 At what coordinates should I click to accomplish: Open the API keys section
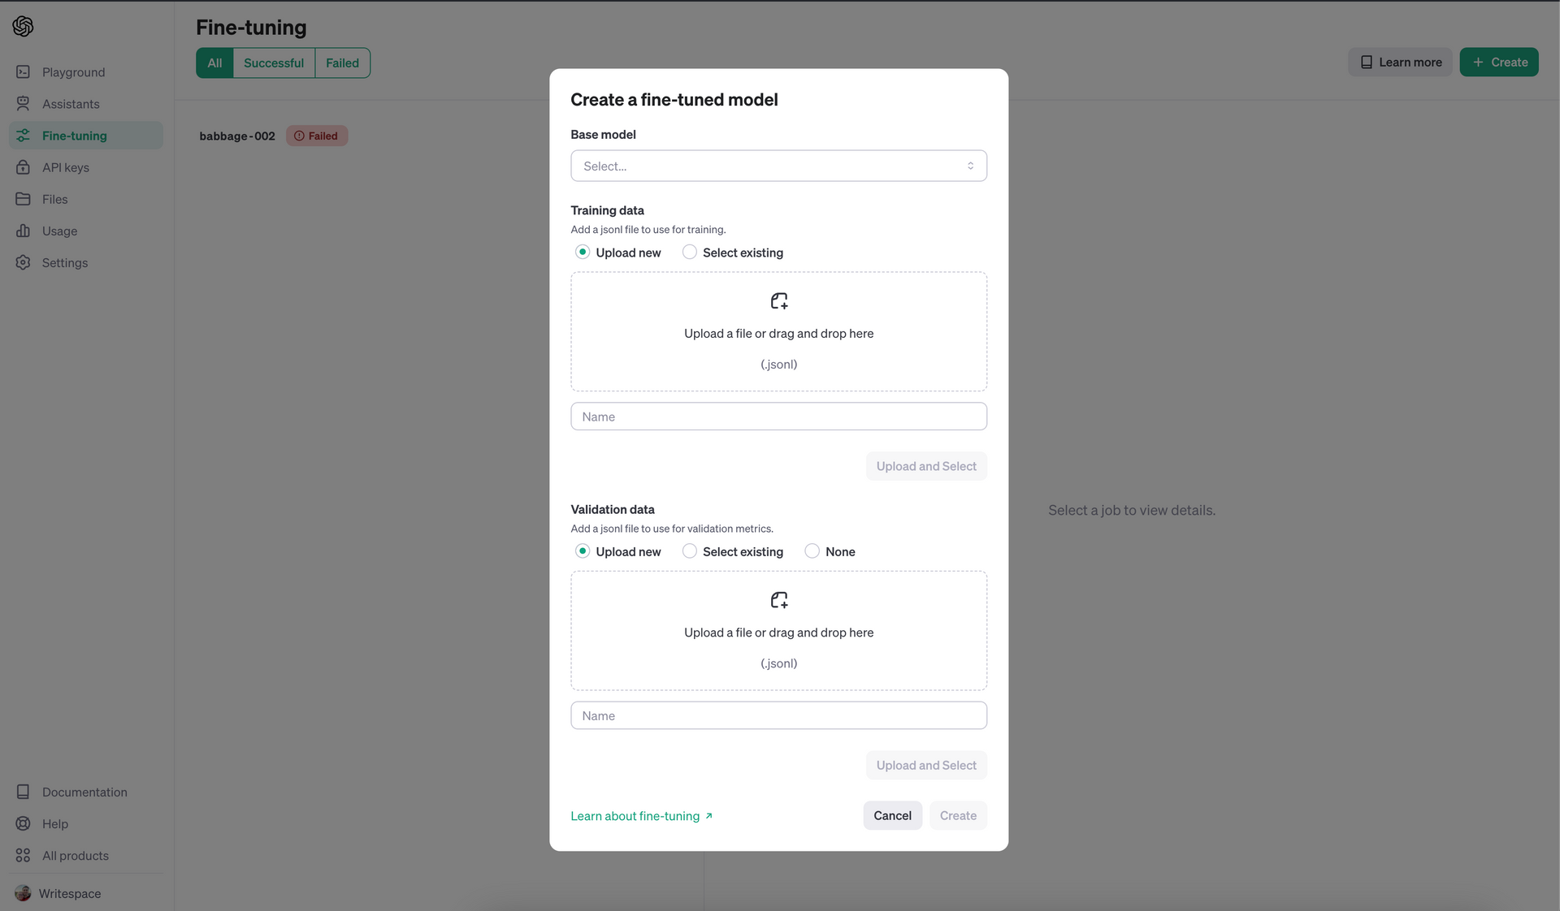click(x=65, y=167)
